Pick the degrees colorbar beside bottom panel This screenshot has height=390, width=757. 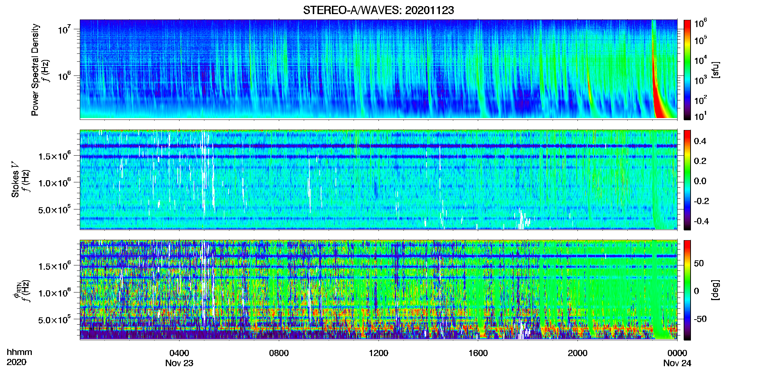(687, 290)
